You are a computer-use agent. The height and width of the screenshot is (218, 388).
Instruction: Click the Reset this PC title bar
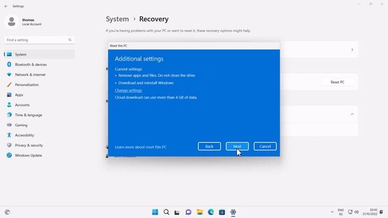pos(194,46)
